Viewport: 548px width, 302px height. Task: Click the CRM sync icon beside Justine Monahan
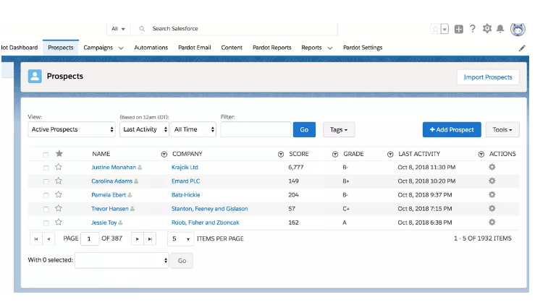pyautogui.click(x=140, y=168)
